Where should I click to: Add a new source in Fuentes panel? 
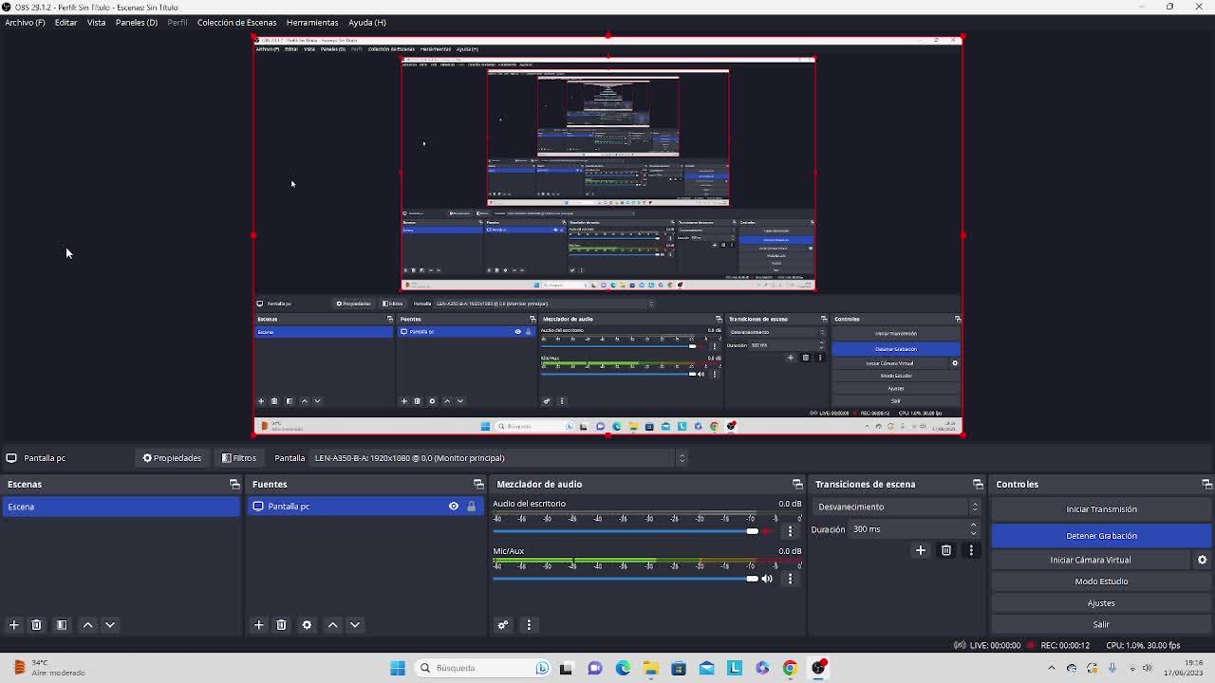[x=258, y=625]
